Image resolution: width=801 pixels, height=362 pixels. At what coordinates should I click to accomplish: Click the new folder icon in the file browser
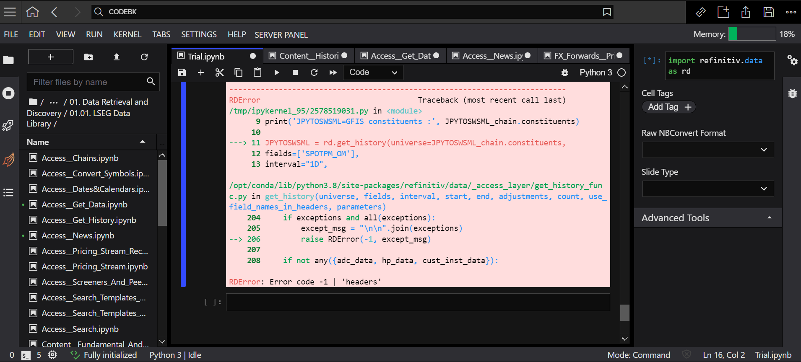pos(88,57)
